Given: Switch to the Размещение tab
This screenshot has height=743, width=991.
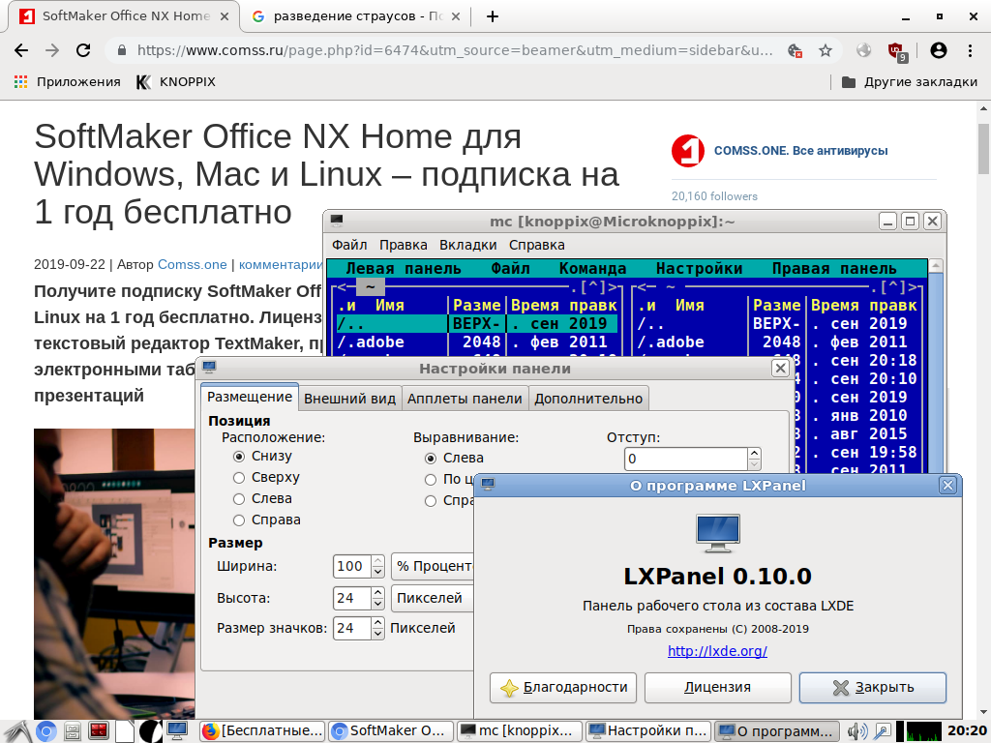Looking at the screenshot, I should tap(250, 397).
